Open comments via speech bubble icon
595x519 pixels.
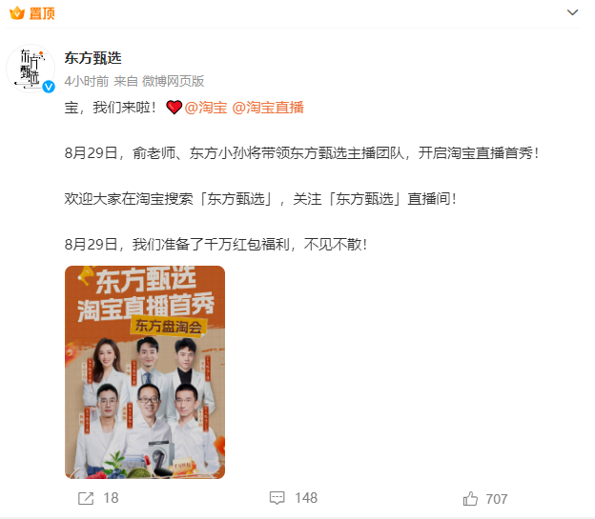pyautogui.click(x=277, y=498)
